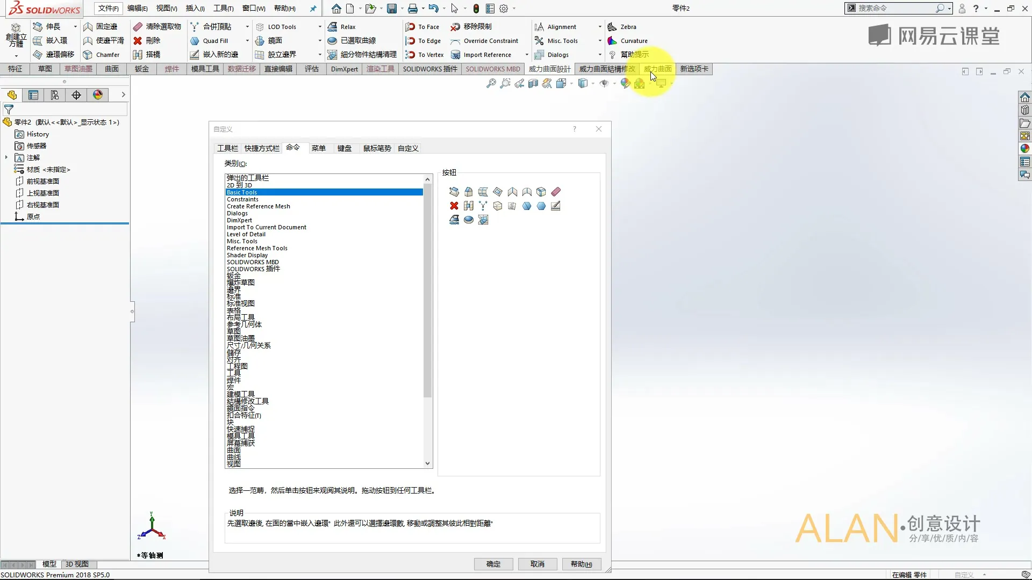
Task: Expand the 注解 tree node
Action: tap(6, 157)
